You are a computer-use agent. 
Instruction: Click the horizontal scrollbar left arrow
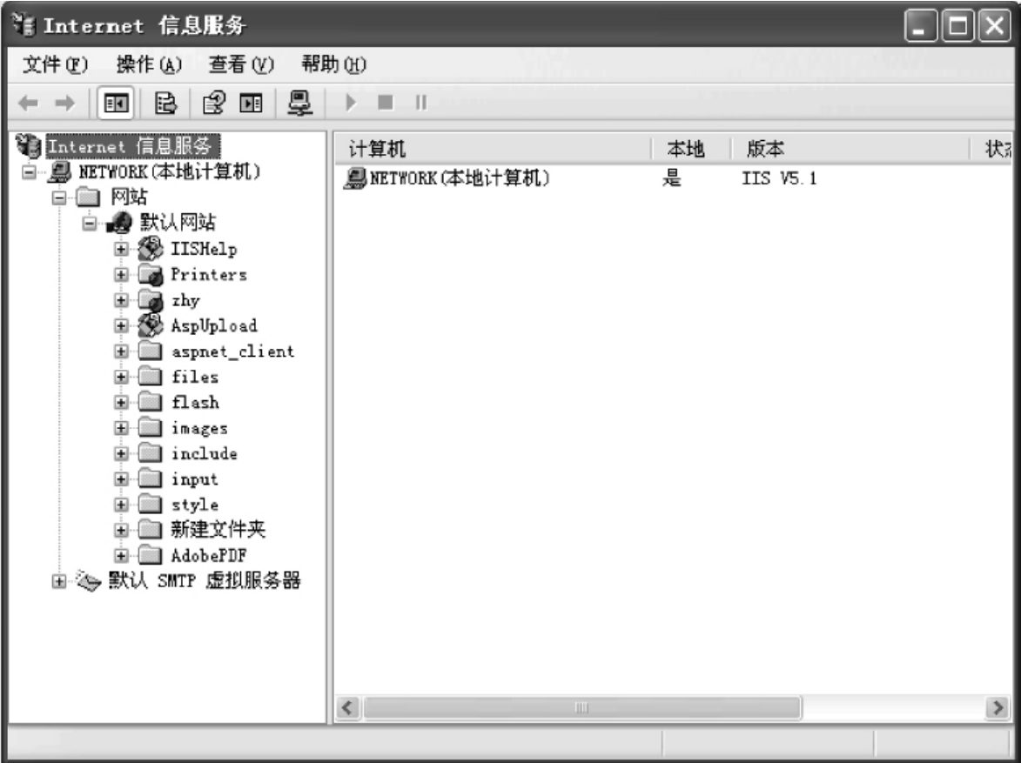coord(347,707)
